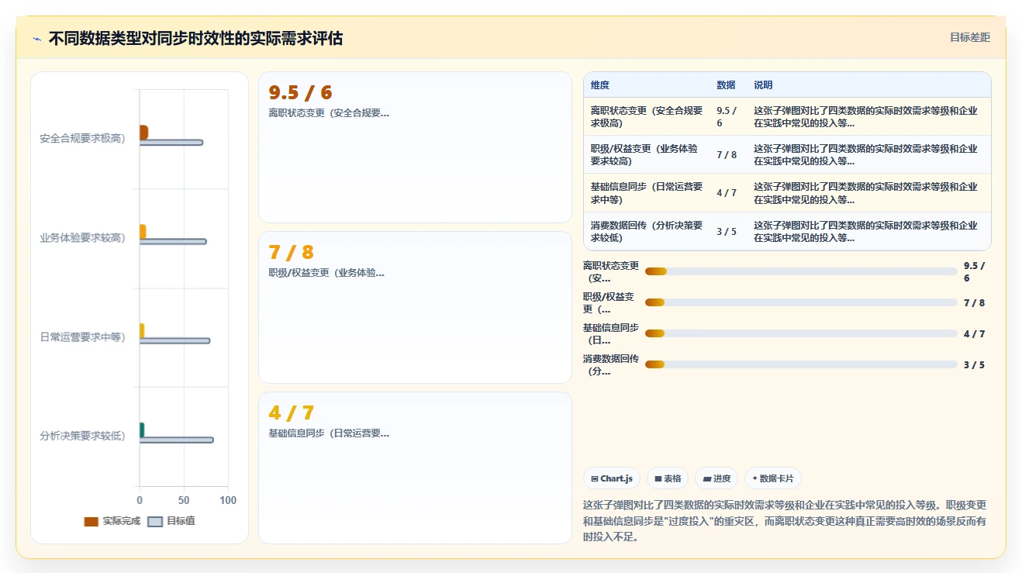Click the progress label 职级/权益变更（…
The image size is (1022, 573).
[609, 302]
